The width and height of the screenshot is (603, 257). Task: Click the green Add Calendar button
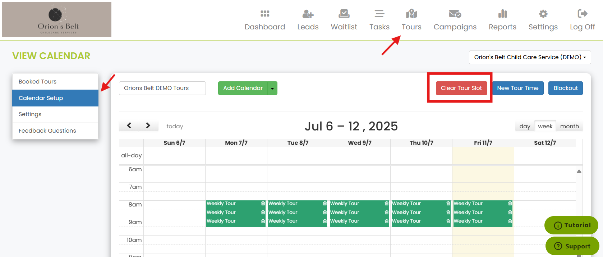243,88
